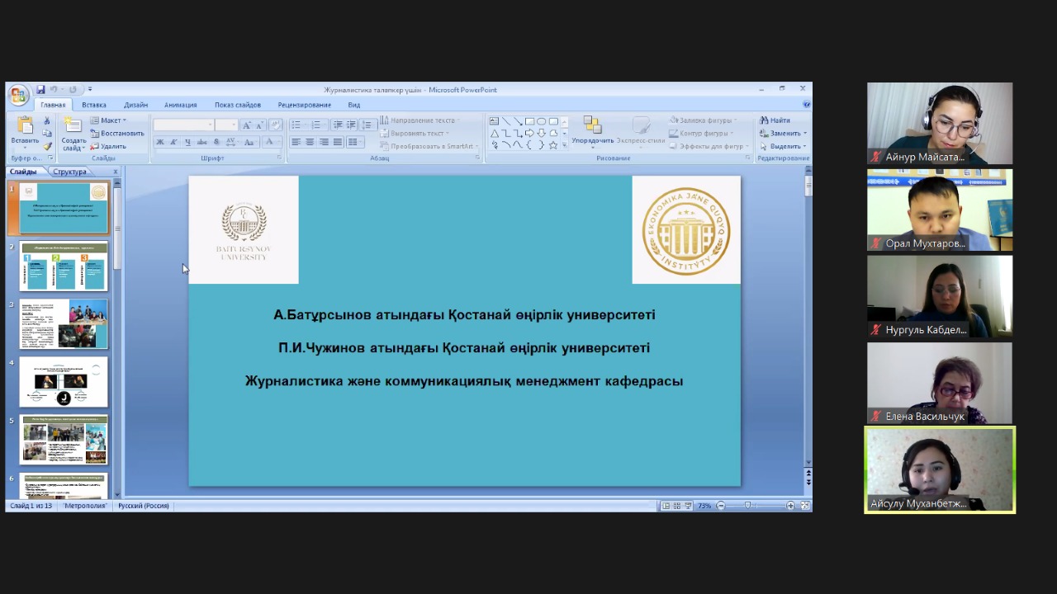
Task: Open PowerPoint help question mark icon
Action: coord(806,105)
